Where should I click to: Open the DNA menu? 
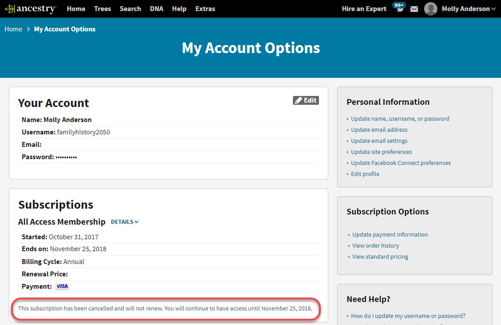click(x=156, y=9)
